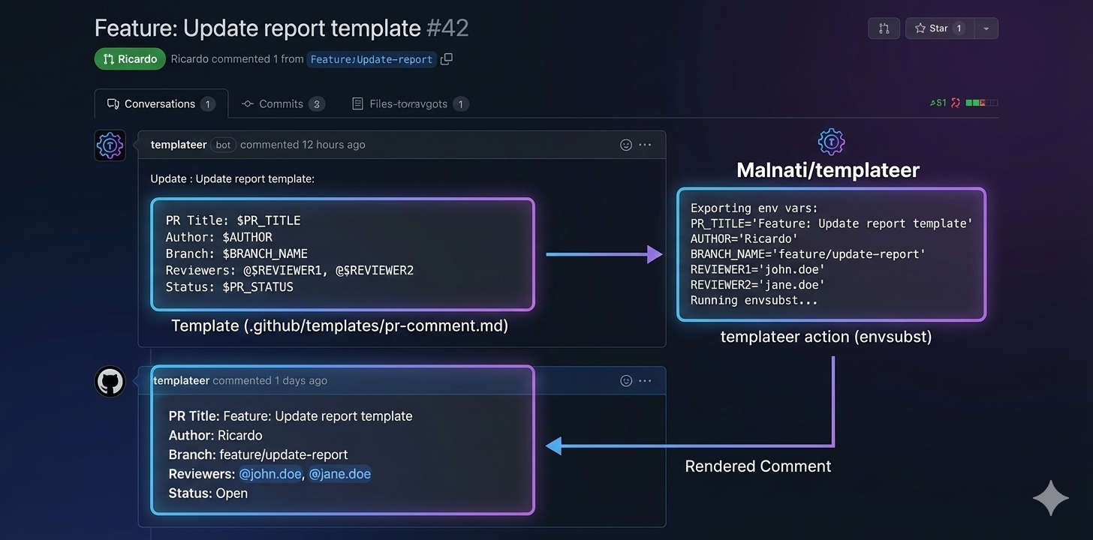Click the Malnati/templateer gear logo
This screenshot has width=1093, height=540.
click(x=831, y=141)
